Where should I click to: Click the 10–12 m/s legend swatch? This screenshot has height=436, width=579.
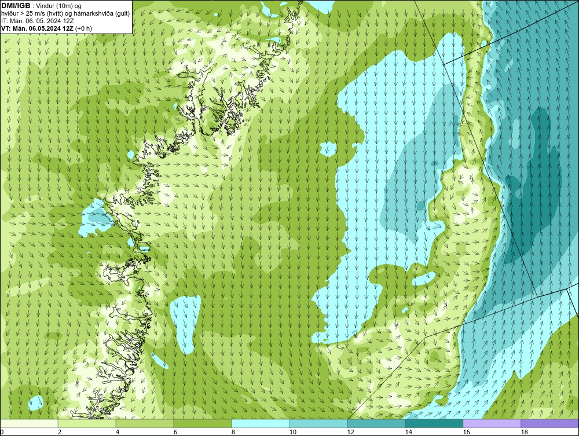pyautogui.click(x=318, y=423)
